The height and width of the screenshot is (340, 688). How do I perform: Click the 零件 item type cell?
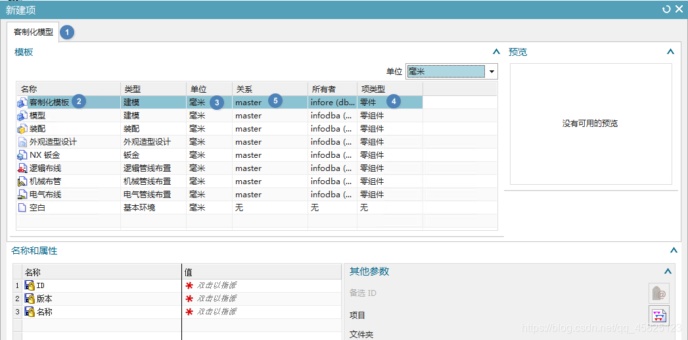390,103
